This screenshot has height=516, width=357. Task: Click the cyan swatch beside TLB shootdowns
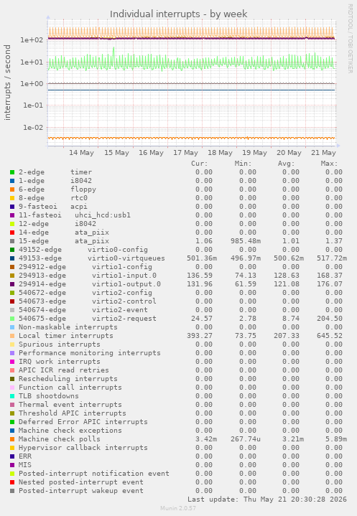point(12,396)
